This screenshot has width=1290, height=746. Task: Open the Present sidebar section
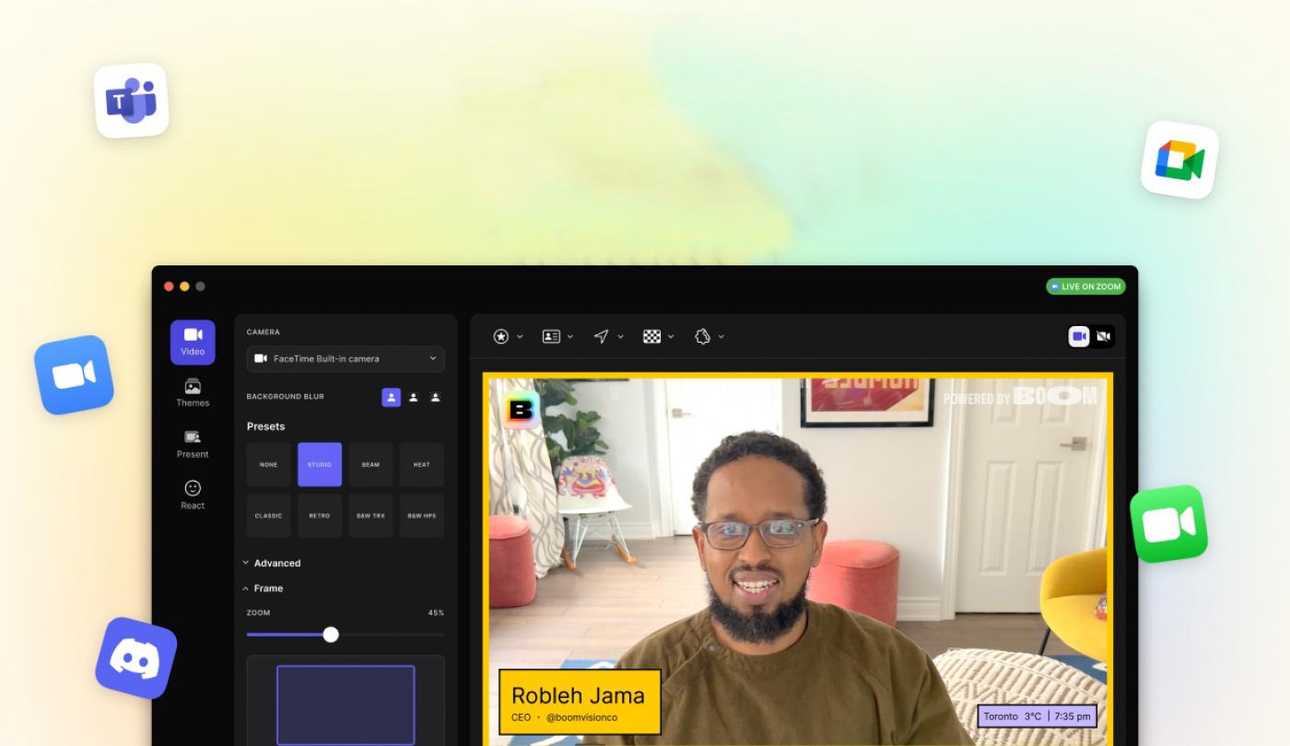click(193, 444)
